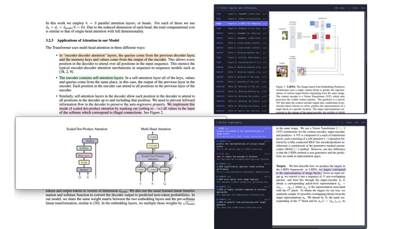Open the citation '[38, 2, 9]' in the Transformer paper
Screen dimensions: 407x229
tap(66, 72)
